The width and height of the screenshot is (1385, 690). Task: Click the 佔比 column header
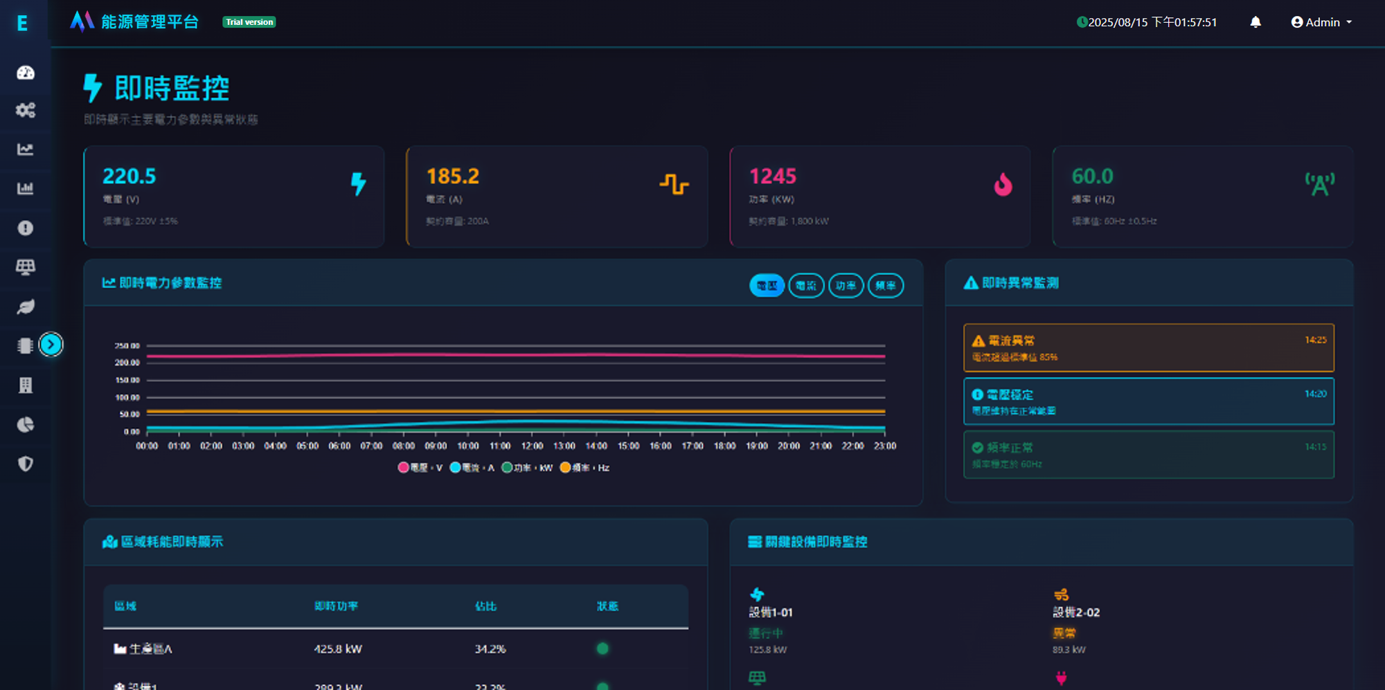(485, 606)
